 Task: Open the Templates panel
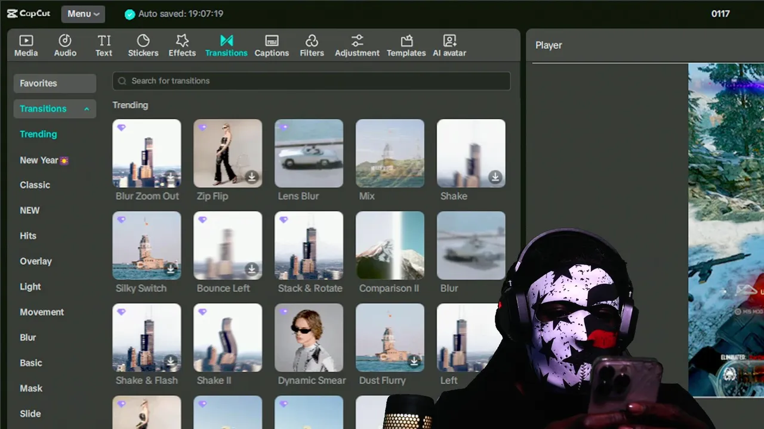pos(406,46)
